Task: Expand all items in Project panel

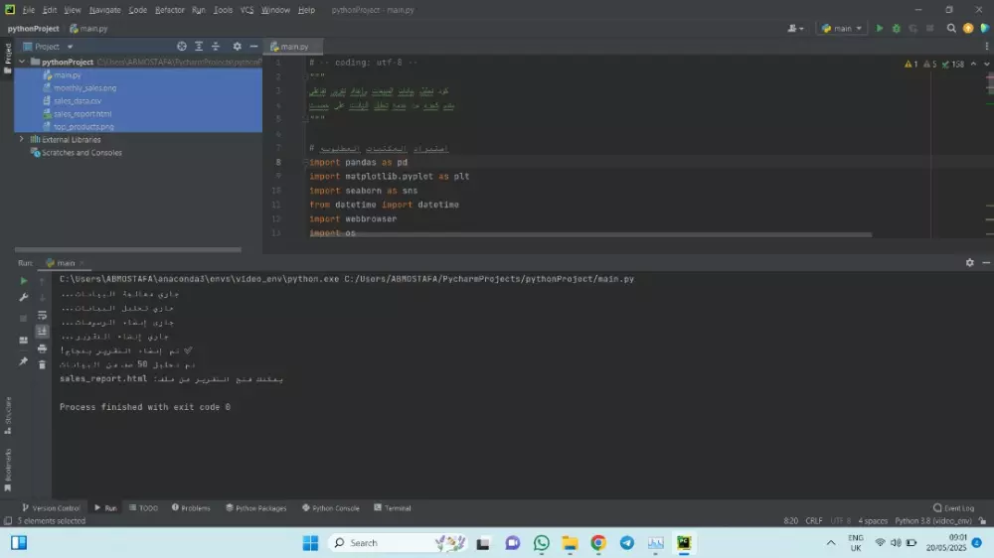Action: coord(199,47)
